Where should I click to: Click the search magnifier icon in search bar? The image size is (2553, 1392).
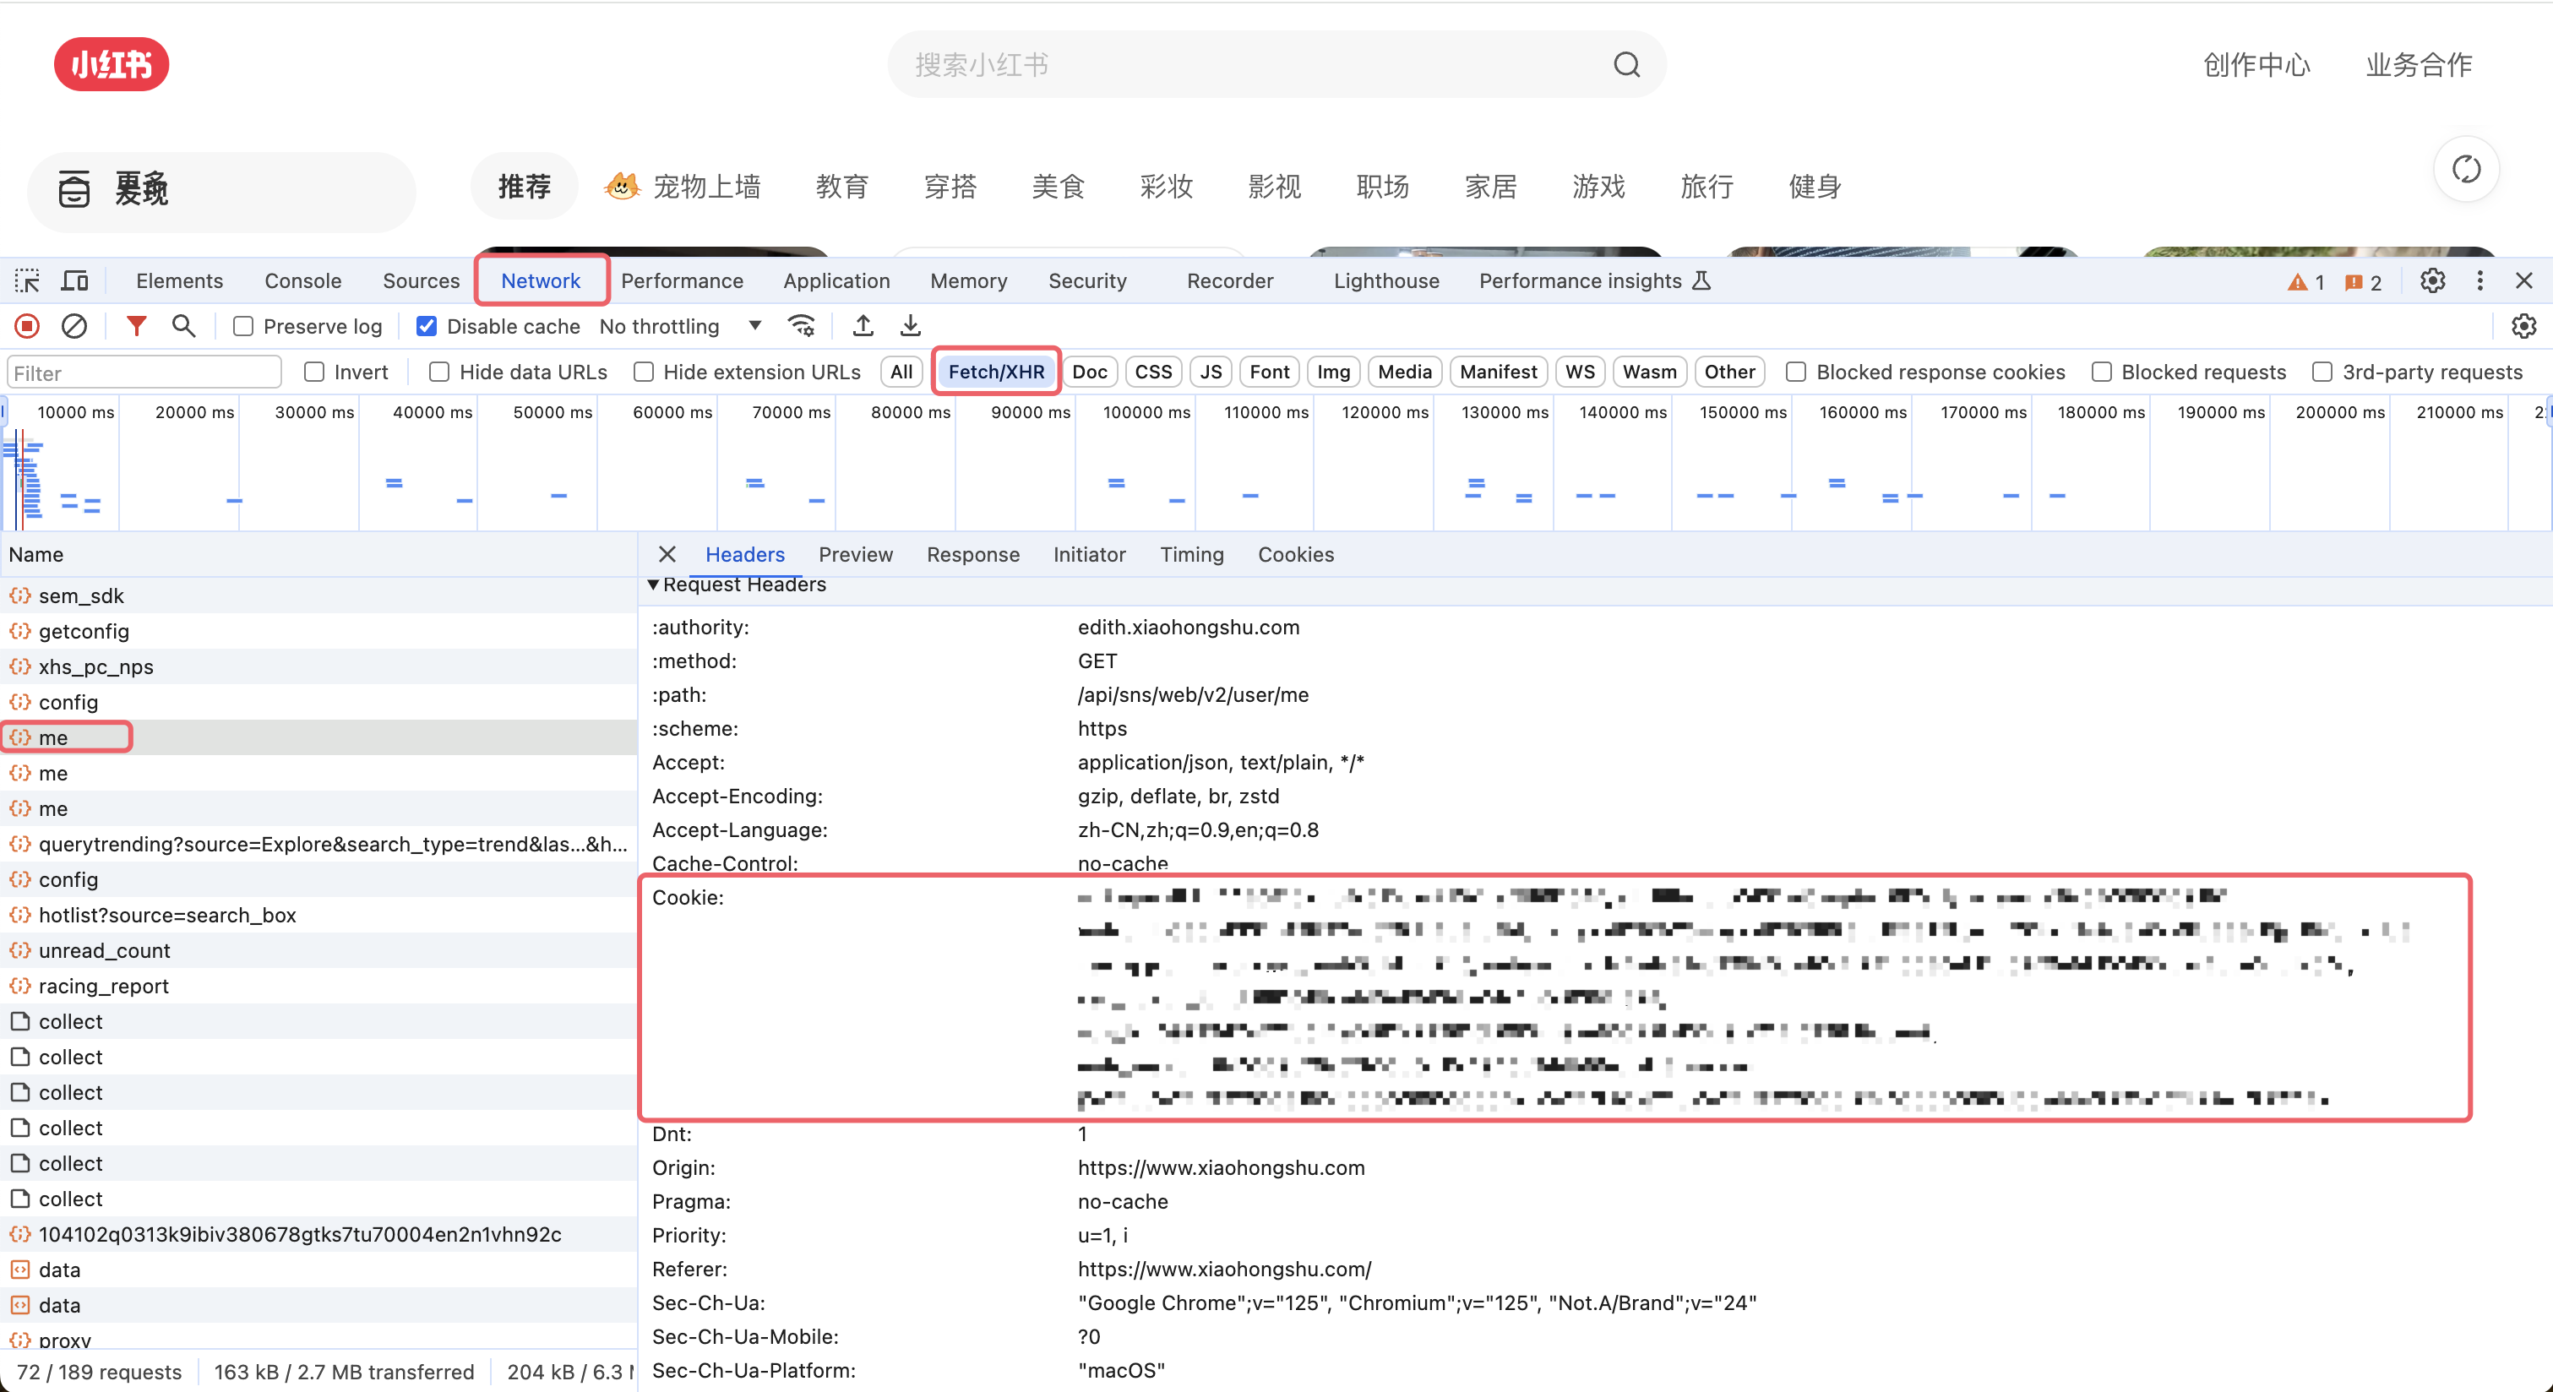coord(1626,64)
